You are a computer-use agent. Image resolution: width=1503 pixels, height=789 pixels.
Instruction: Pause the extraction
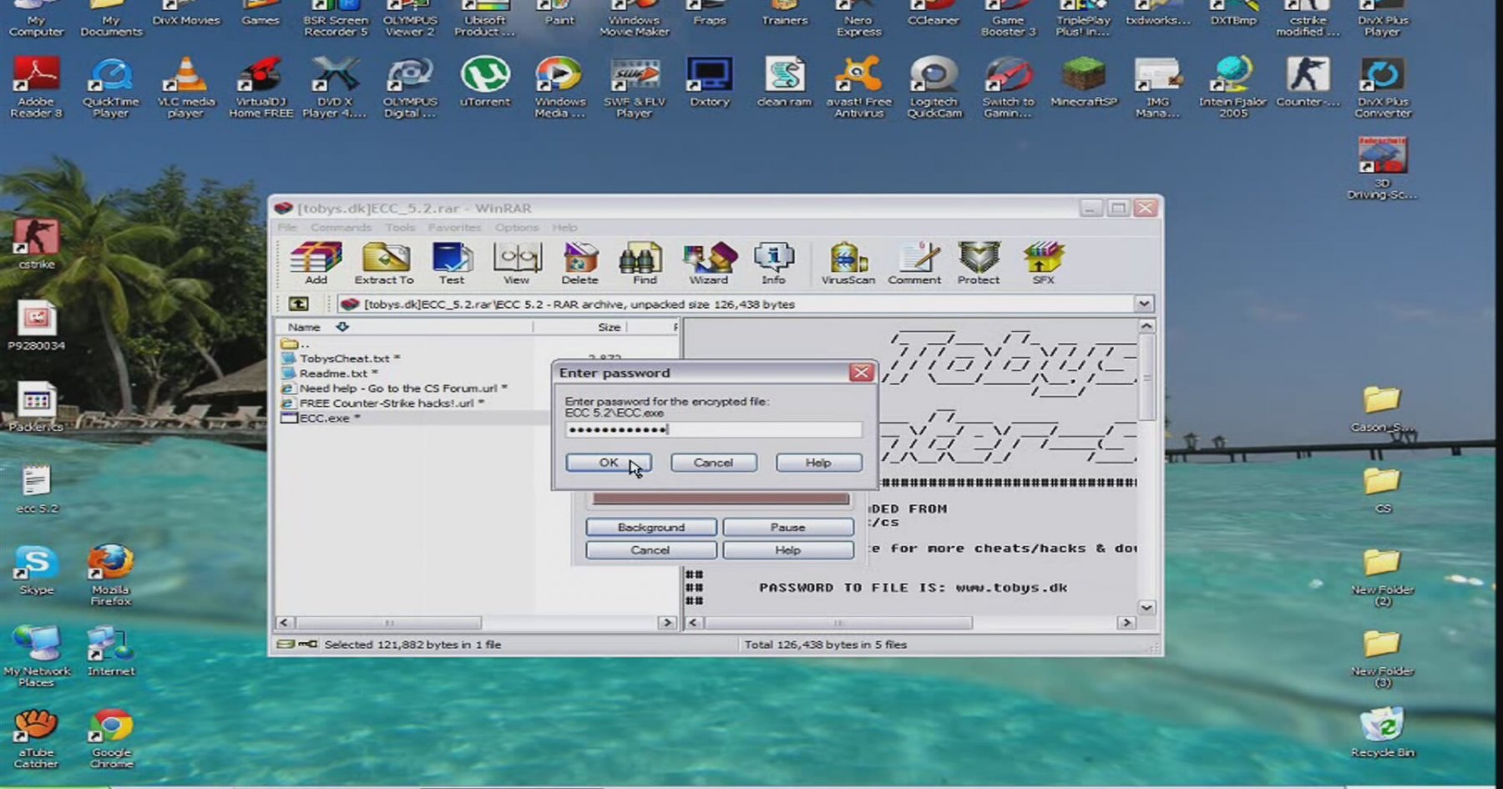[787, 528]
